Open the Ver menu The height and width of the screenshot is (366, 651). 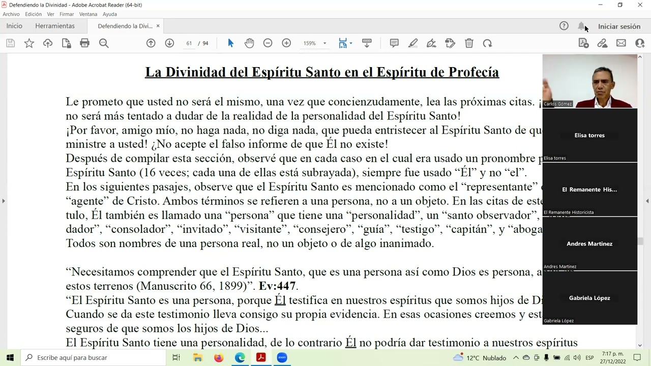51,14
